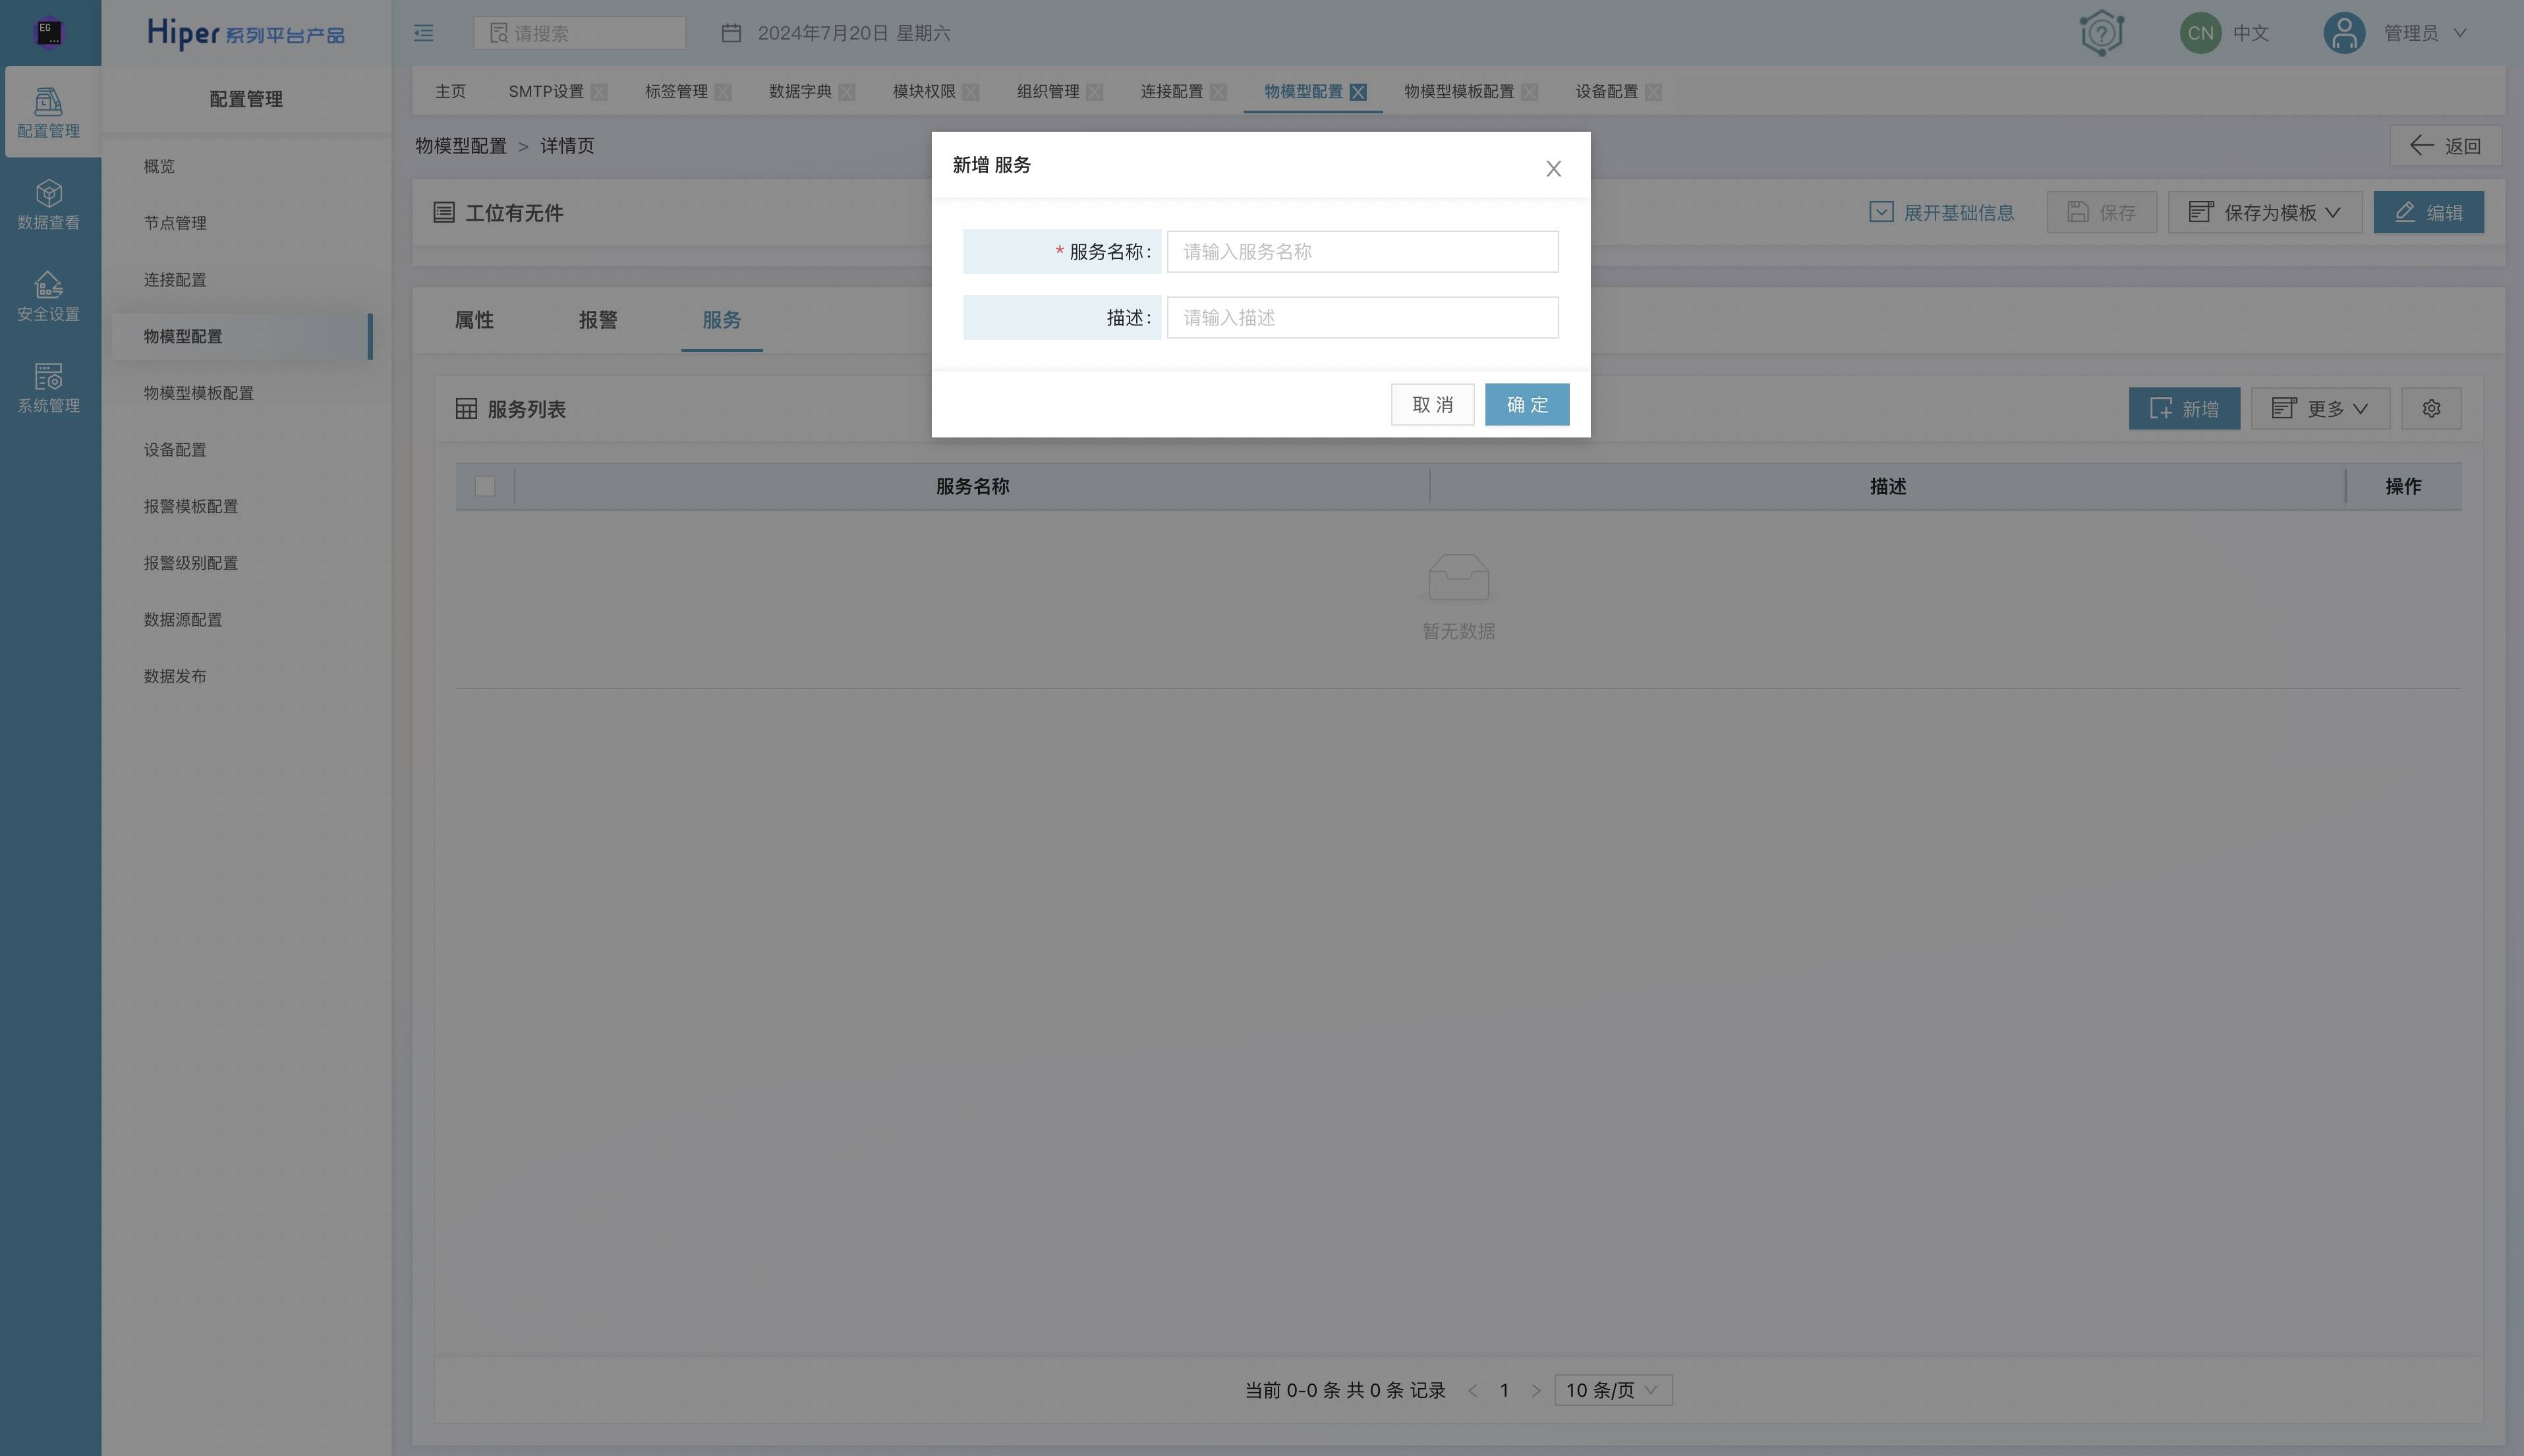Viewport: 2524px width, 1456px height.
Task: Click page number 1 in pagination
Action: pos(1504,1390)
